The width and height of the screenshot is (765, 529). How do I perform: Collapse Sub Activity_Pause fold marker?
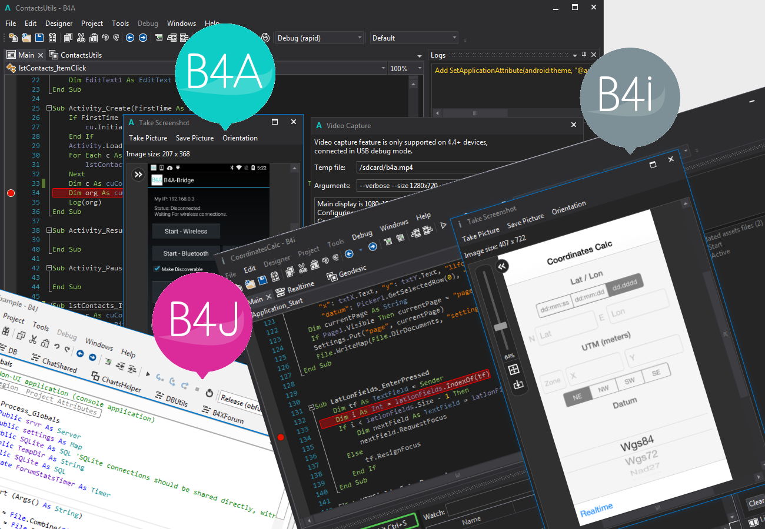[x=48, y=268]
